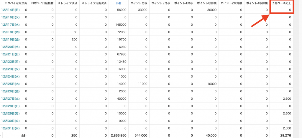Screen dimensions: 302x138
Task: Click the 12月27日(土) date link
Action: click(10, 98)
